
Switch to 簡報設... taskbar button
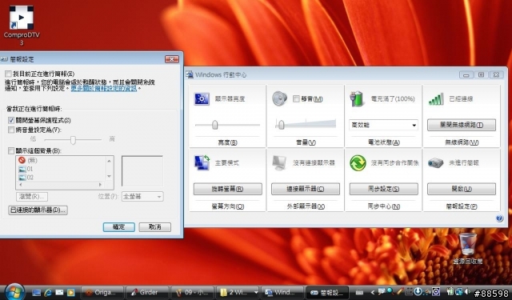(327, 293)
